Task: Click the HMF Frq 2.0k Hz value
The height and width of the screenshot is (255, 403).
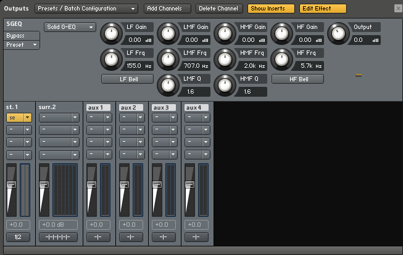Action: (252, 66)
